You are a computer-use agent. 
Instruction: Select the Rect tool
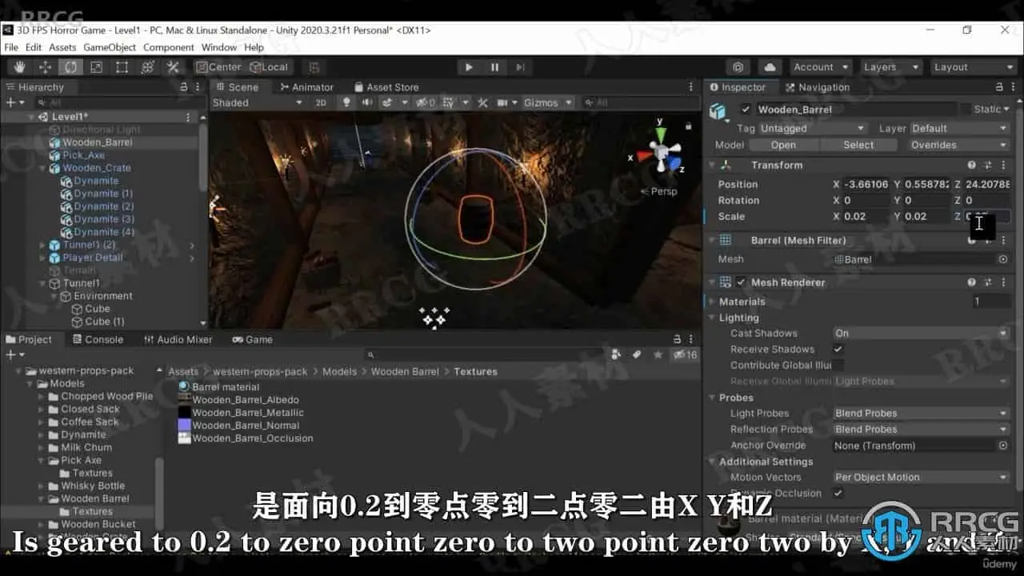click(122, 67)
